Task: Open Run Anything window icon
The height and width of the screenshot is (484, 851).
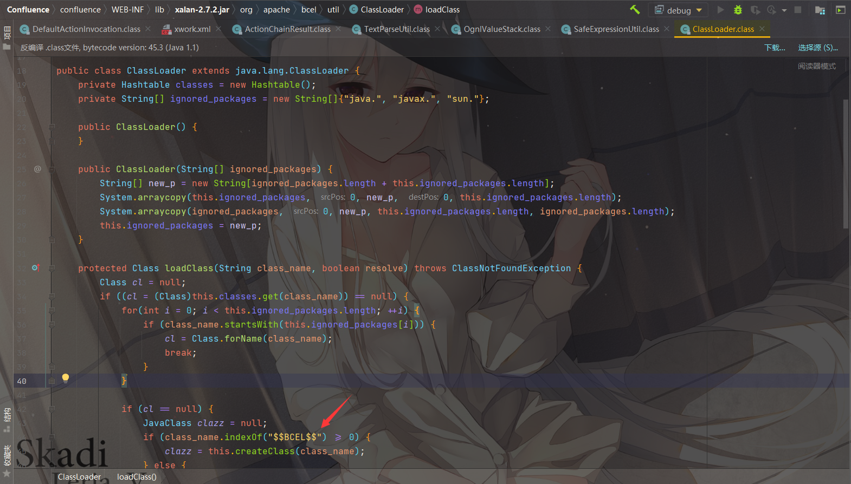Action: click(x=840, y=10)
